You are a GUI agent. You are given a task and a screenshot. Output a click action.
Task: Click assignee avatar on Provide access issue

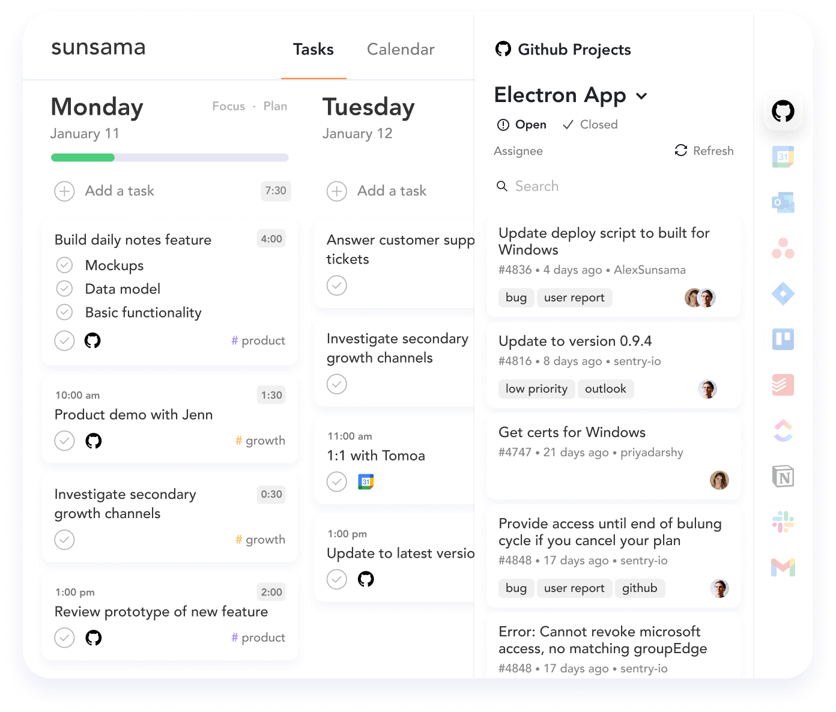tap(719, 588)
